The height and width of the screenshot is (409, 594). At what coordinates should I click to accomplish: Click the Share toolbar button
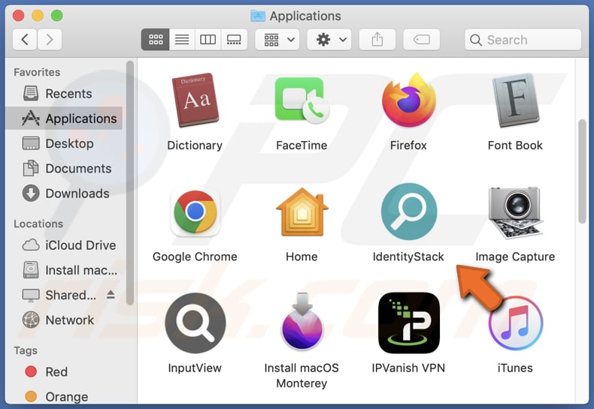(377, 40)
